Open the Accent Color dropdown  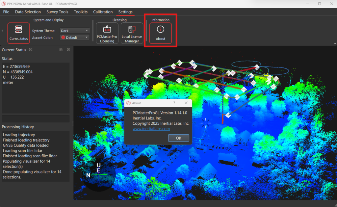pyautogui.click(x=74, y=38)
